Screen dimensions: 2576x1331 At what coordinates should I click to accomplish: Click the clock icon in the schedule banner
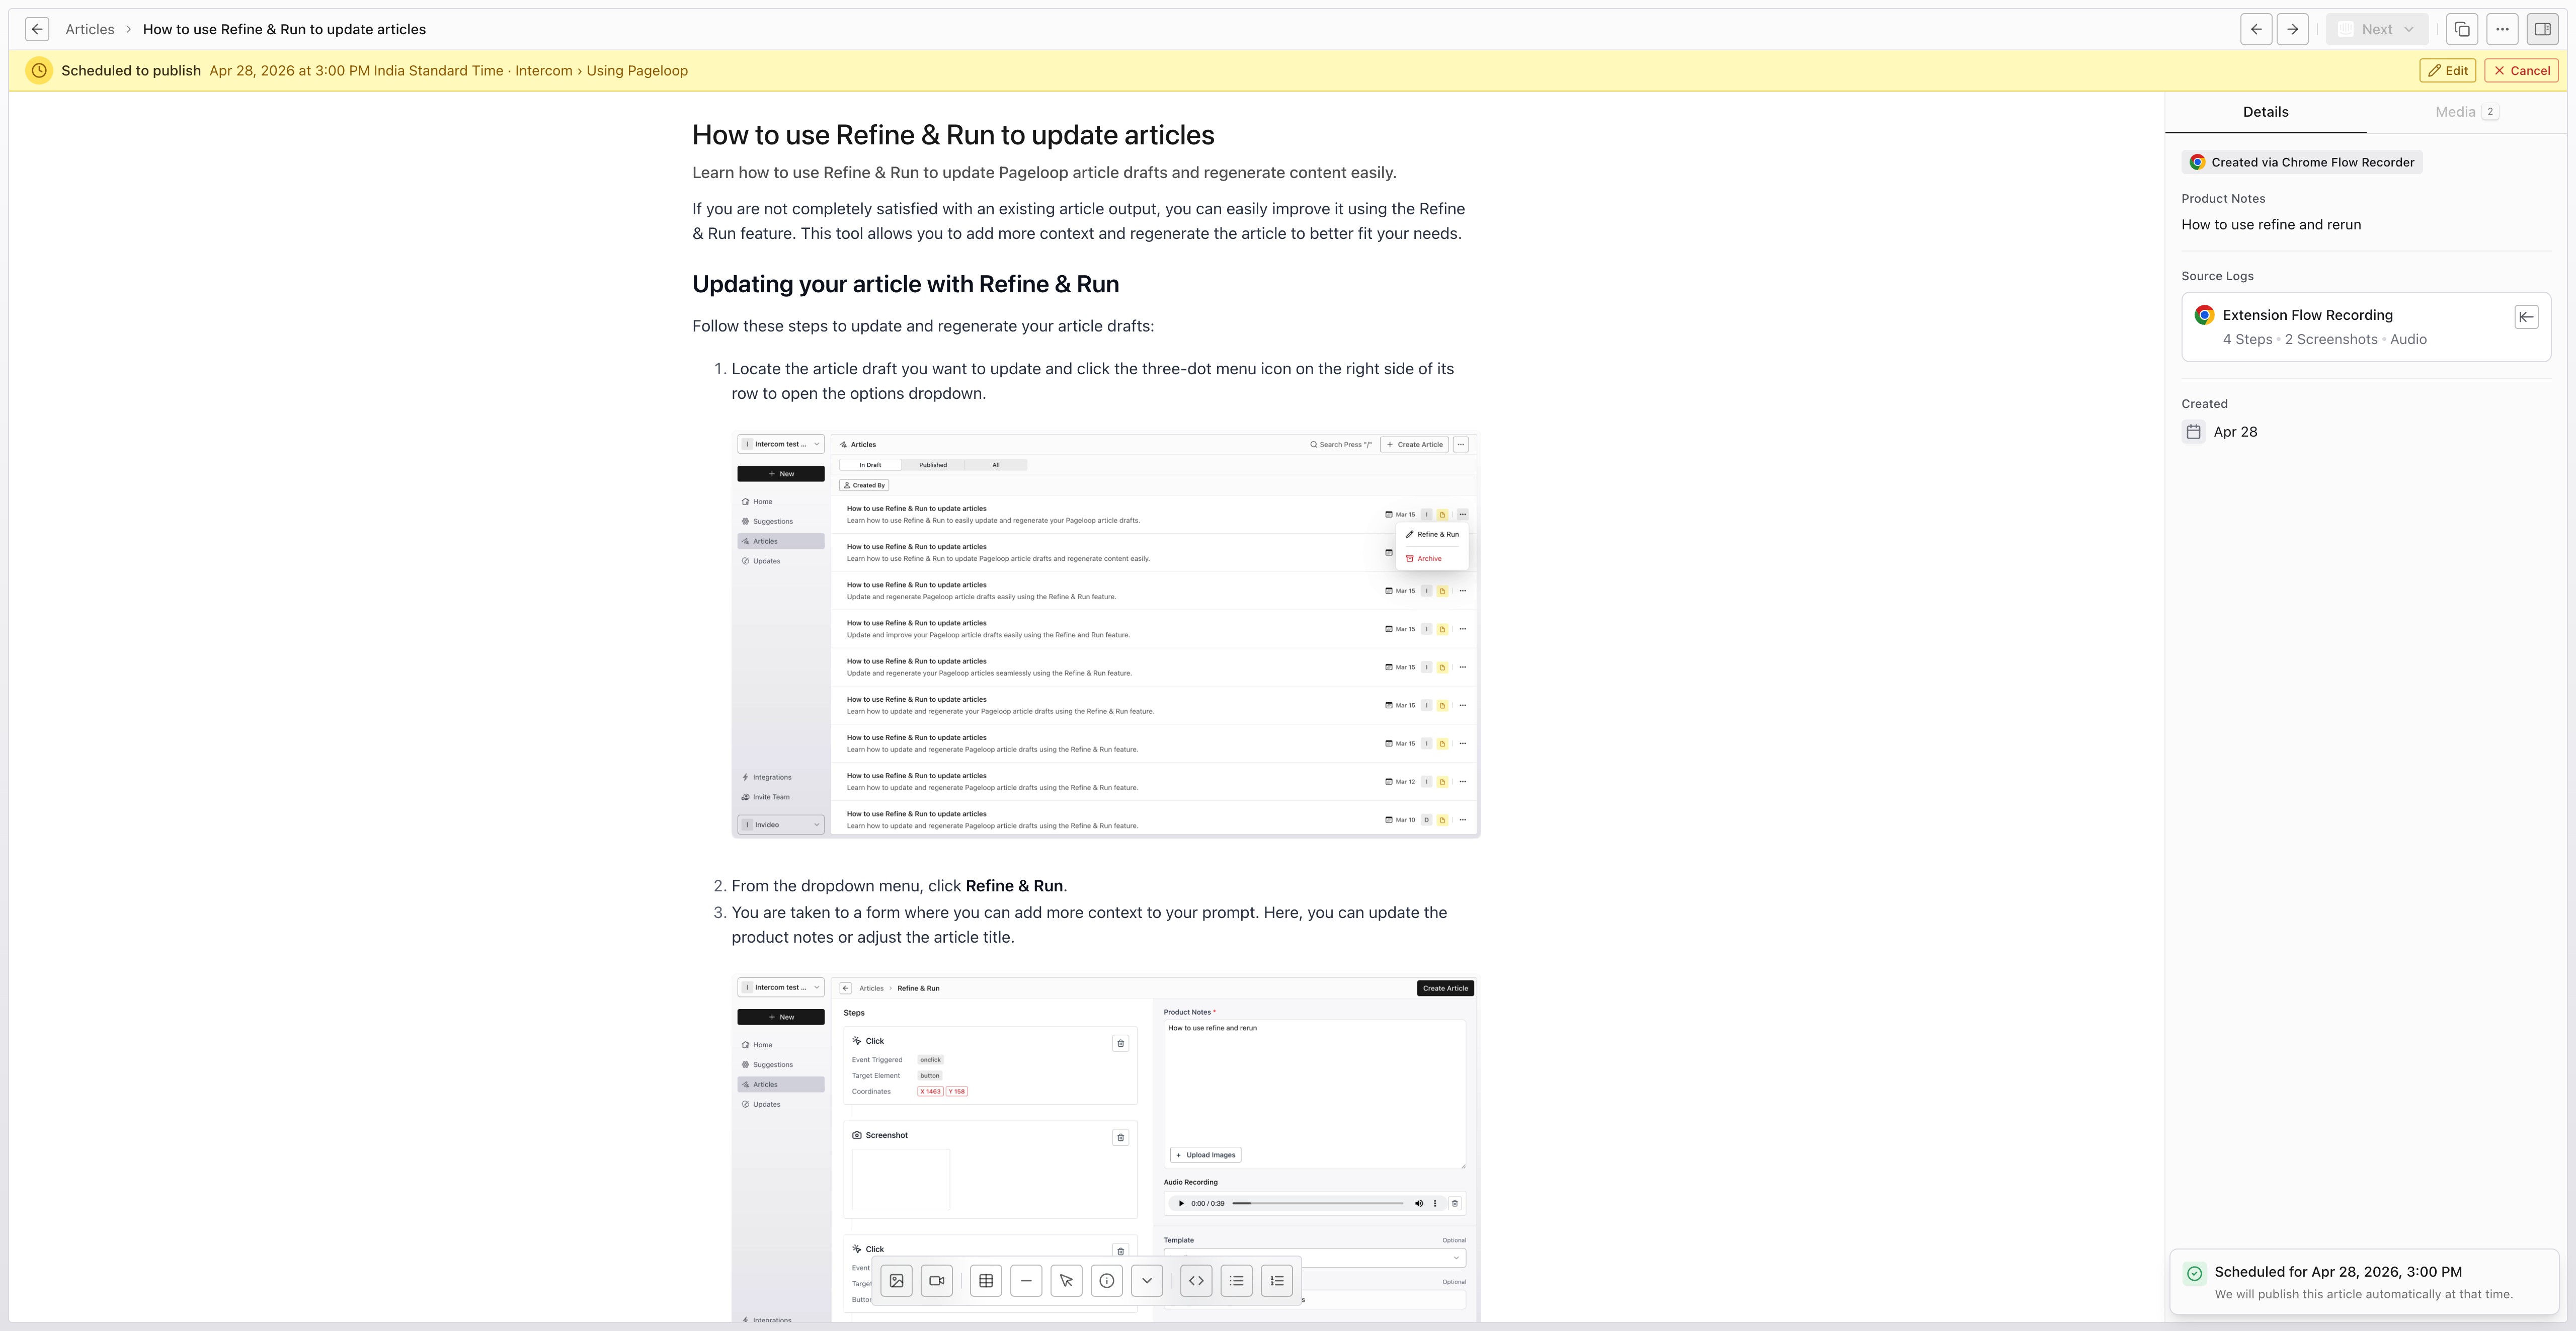39,71
